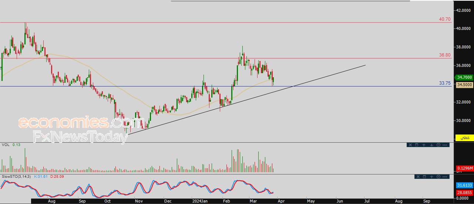
Task: Open more options on VOL panel
Action: point(445,145)
